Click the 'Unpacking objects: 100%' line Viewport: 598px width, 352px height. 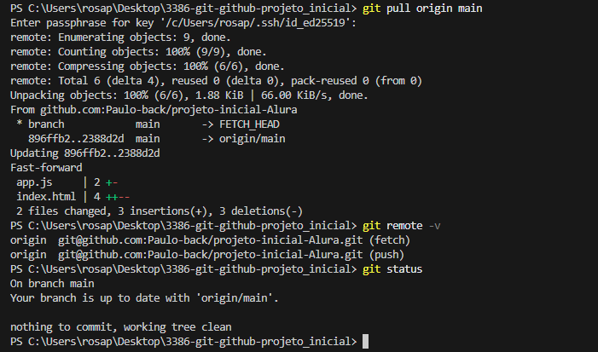pos(189,95)
